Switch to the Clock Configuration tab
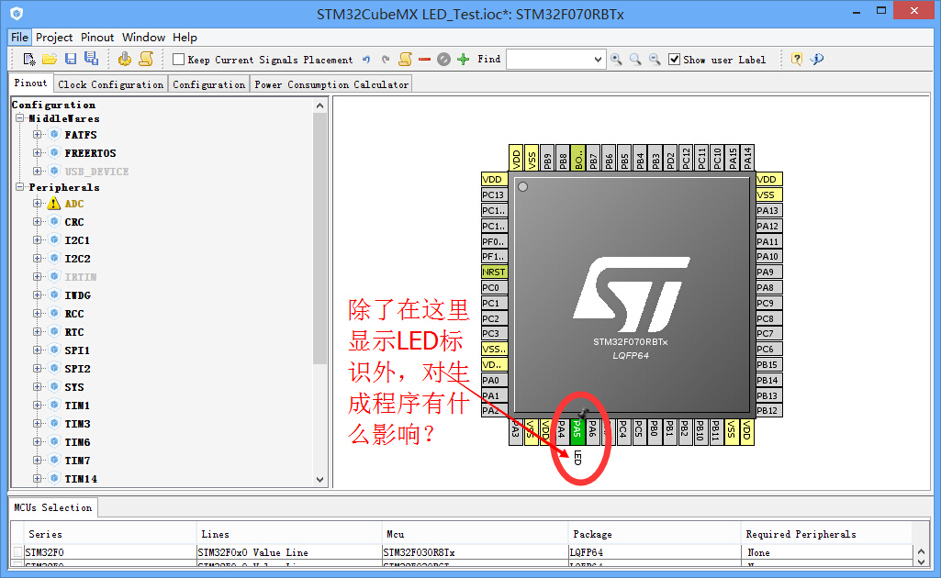941x578 pixels. (x=111, y=84)
